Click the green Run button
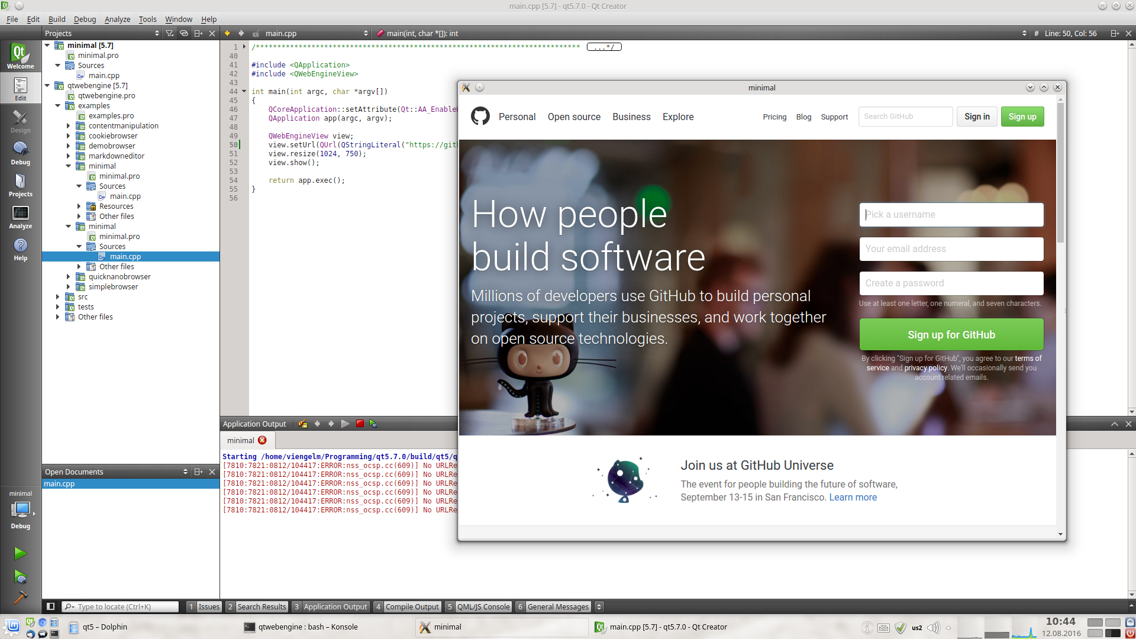Image resolution: width=1136 pixels, height=639 pixels. (20, 553)
